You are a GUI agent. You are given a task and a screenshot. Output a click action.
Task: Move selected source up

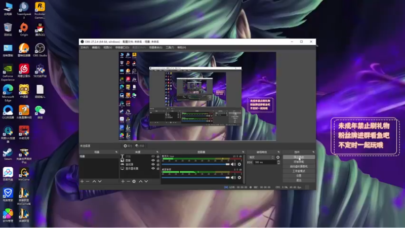pos(141,181)
